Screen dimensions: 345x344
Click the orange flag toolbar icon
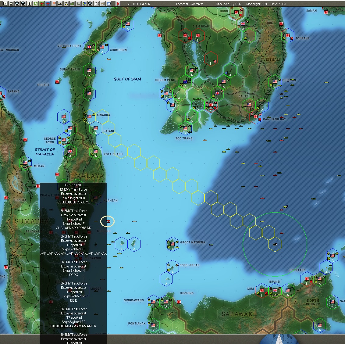(x=54, y=4)
